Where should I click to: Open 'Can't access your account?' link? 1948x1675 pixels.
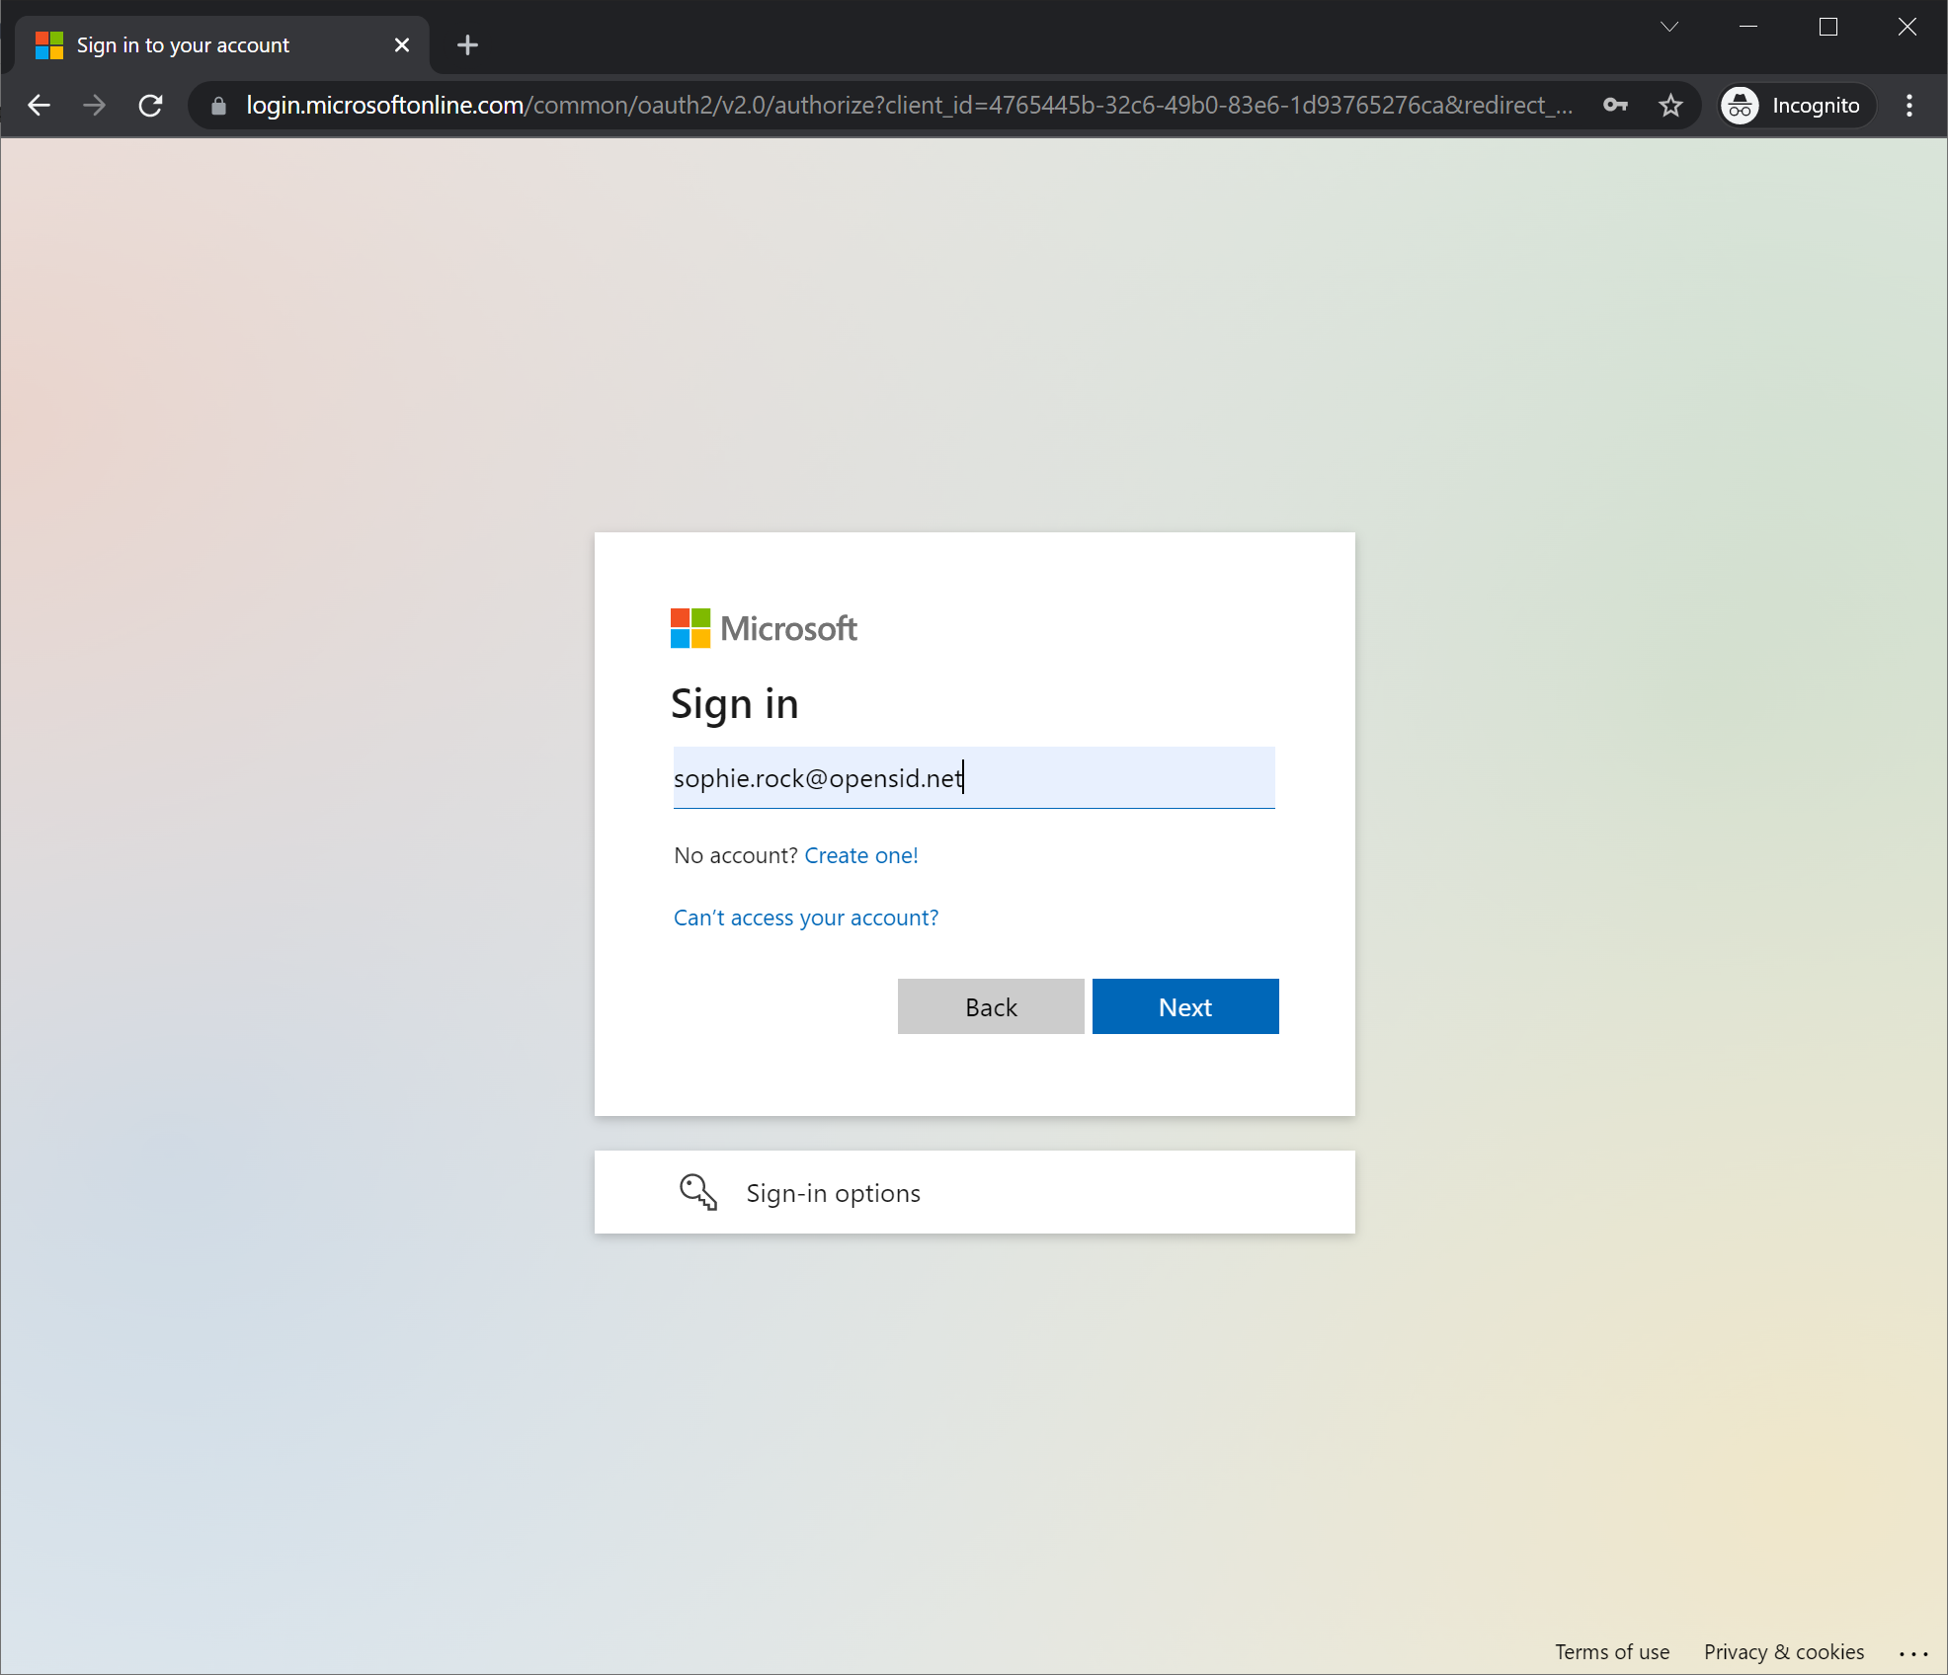click(x=805, y=917)
